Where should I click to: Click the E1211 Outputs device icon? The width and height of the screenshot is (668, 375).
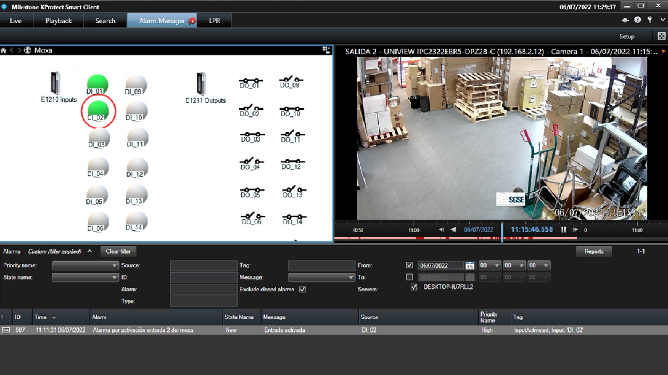pos(201,84)
